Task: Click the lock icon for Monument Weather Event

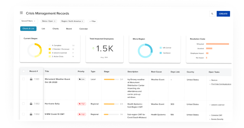Action: point(31,79)
